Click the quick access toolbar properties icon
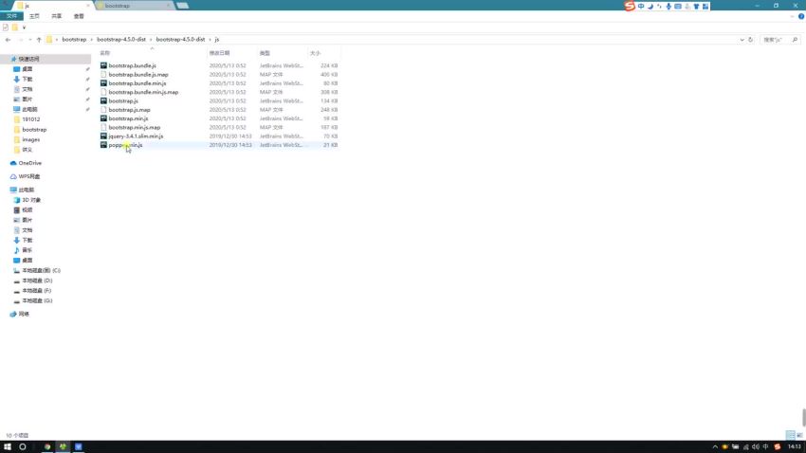The height and width of the screenshot is (453, 806). 6,27
